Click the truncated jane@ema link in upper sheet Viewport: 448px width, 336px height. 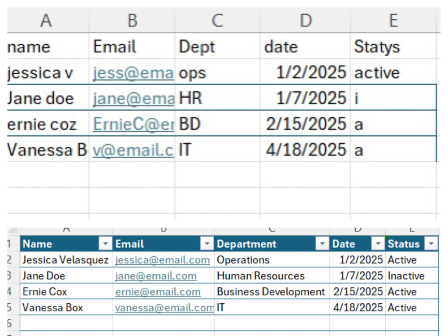coord(134,99)
